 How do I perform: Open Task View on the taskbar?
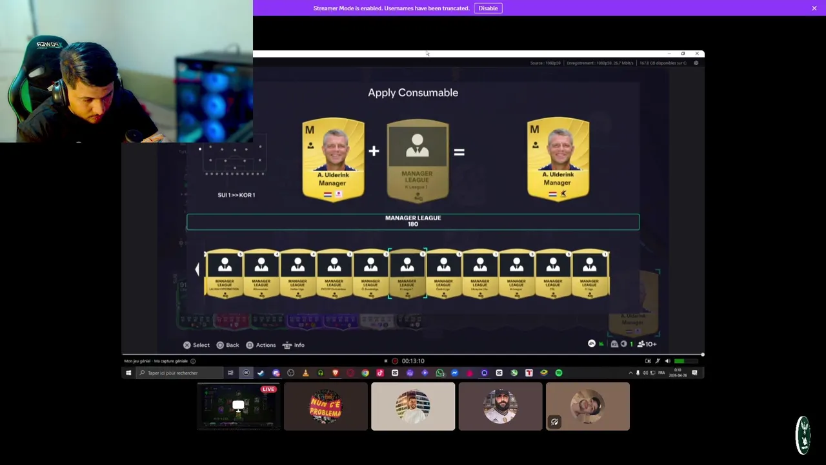click(230, 373)
